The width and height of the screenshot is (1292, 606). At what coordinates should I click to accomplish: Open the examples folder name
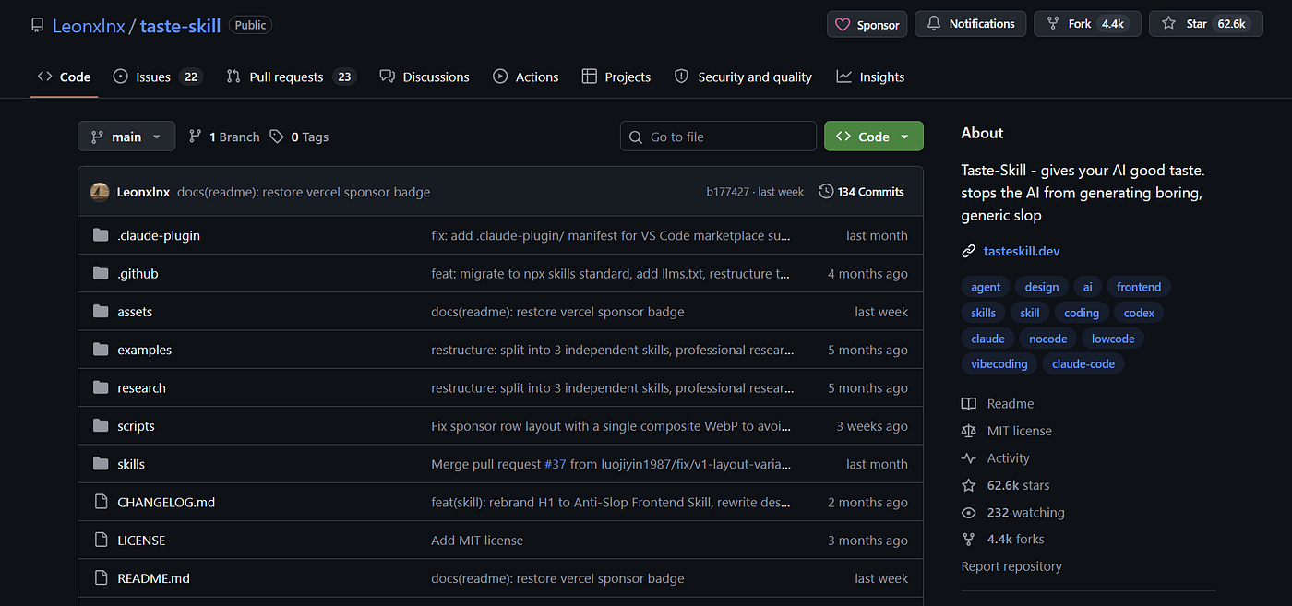point(144,350)
